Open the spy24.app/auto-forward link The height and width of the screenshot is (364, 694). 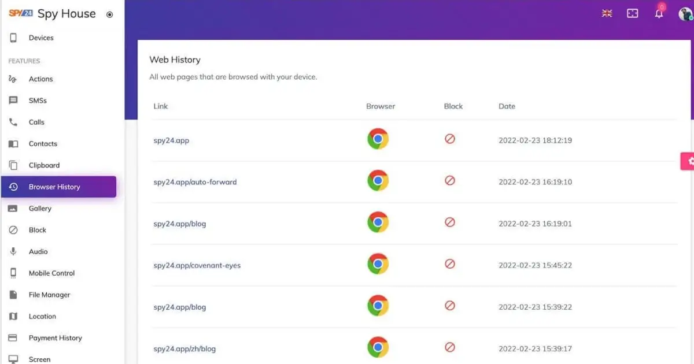click(x=195, y=182)
